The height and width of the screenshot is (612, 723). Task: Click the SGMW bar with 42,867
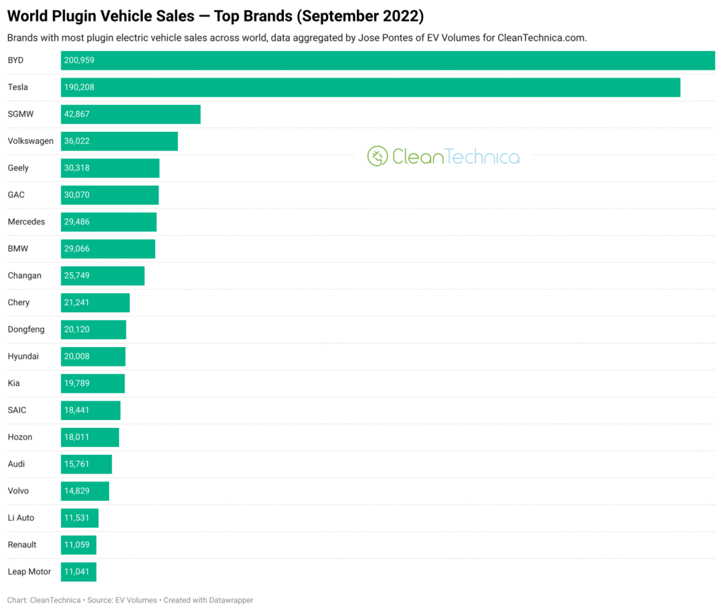click(131, 114)
